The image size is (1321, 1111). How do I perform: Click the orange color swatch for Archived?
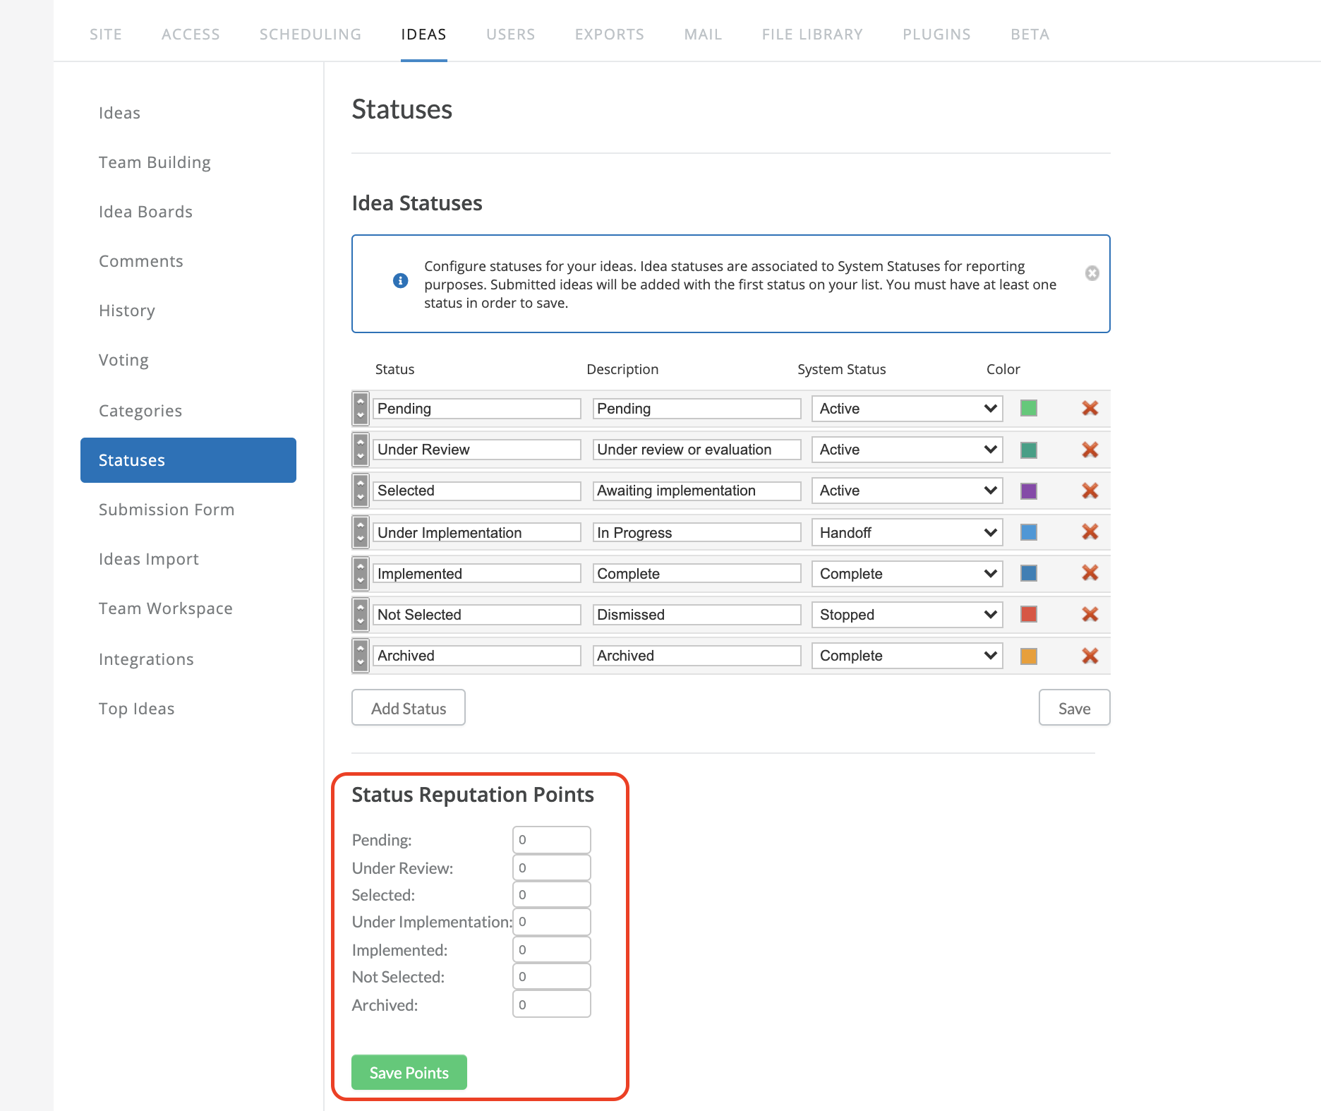[1028, 656]
